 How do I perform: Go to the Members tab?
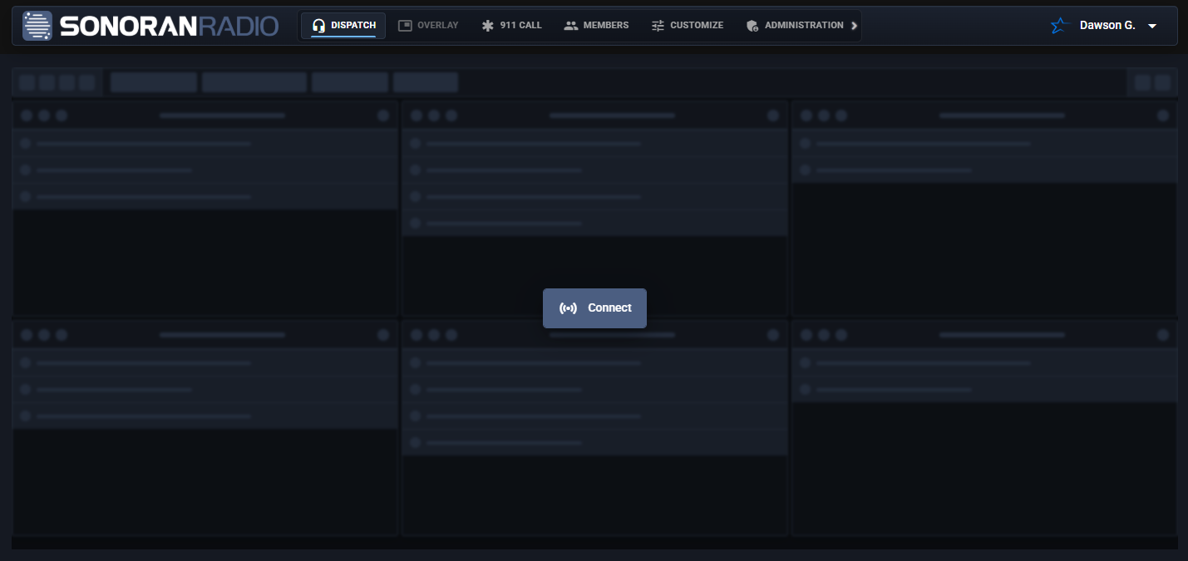[x=596, y=26]
